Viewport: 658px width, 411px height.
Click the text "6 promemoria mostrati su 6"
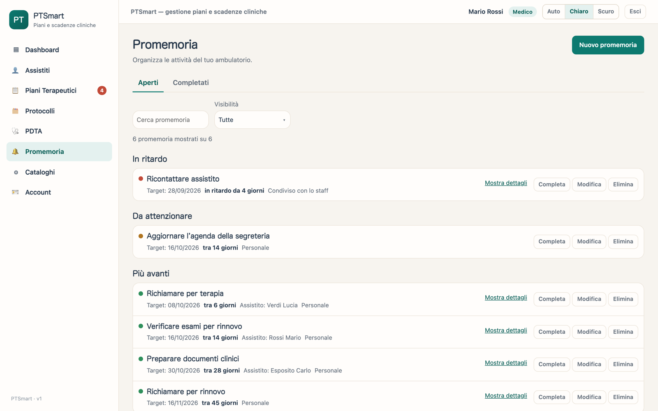(x=172, y=139)
